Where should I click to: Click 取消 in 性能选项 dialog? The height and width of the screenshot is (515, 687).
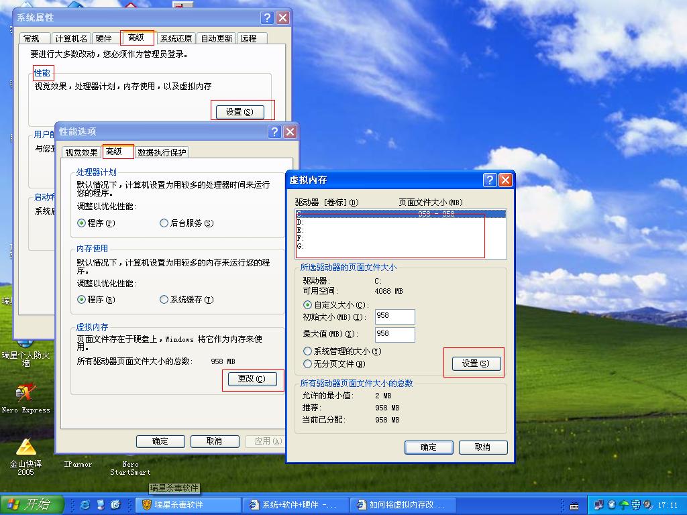[x=215, y=441]
